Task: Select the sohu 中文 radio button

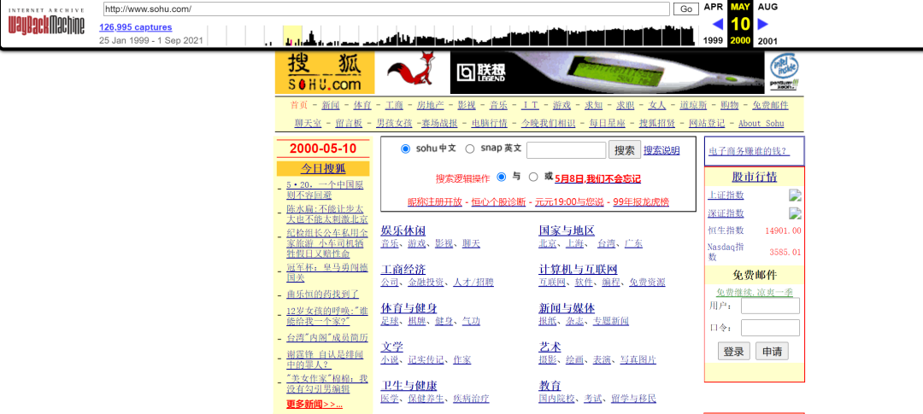Action: 405,149
